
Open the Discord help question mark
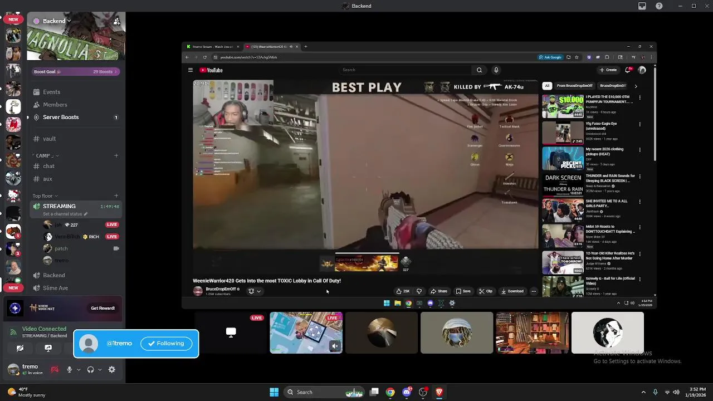tap(659, 6)
